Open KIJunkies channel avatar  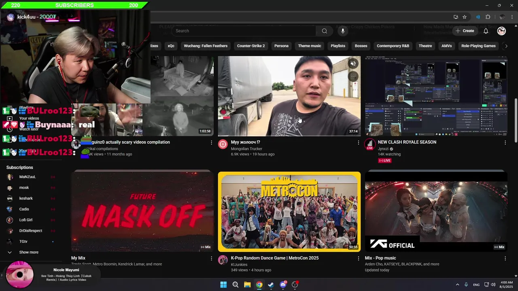click(x=223, y=260)
